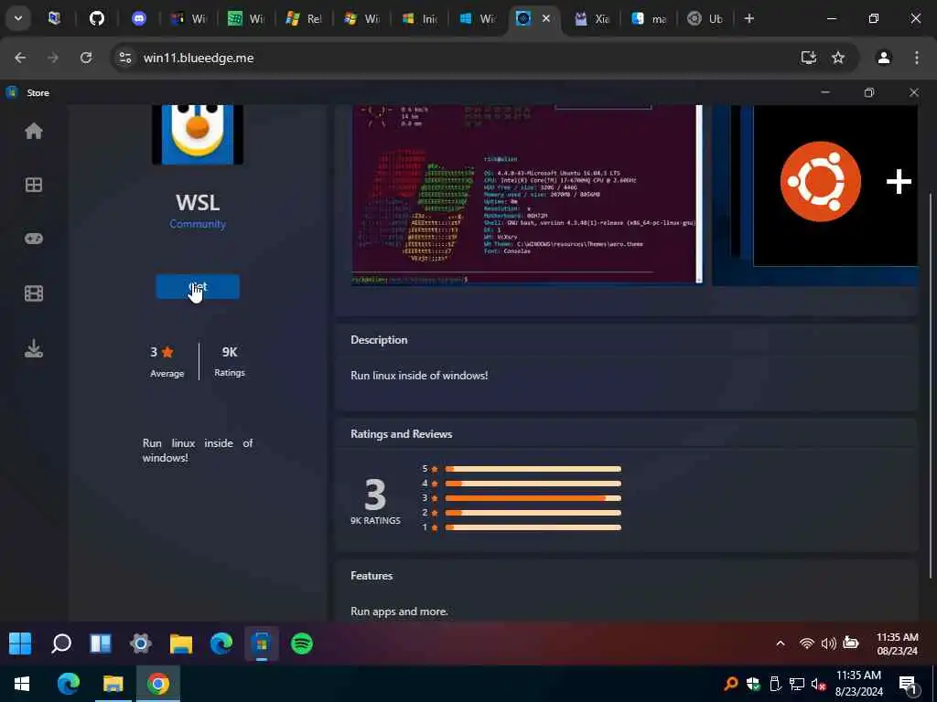
Task: Click the emulated Windows 11 Start button
Action: (20, 643)
